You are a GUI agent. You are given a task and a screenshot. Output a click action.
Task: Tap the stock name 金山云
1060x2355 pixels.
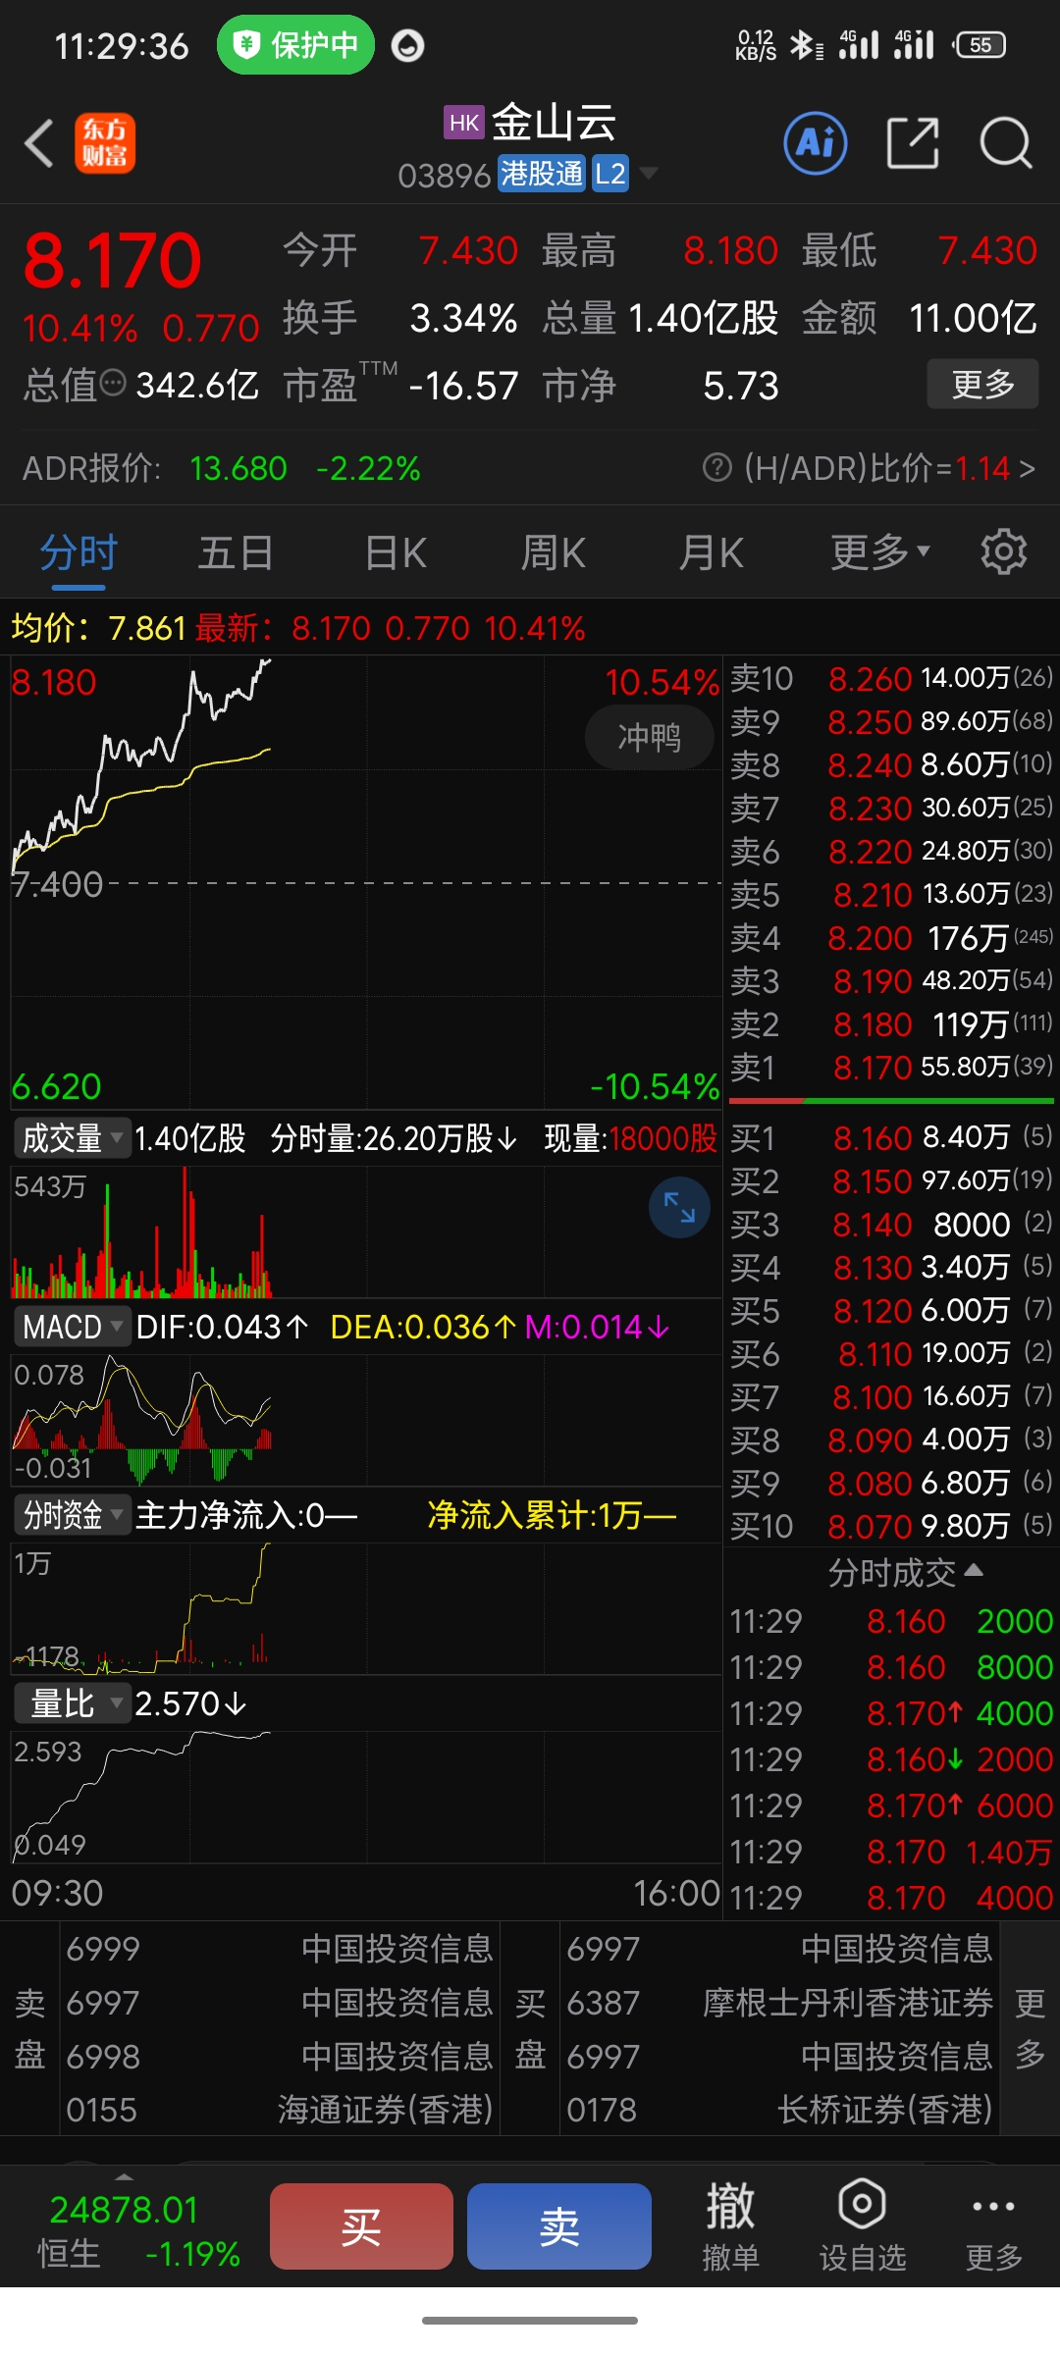coord(554,123)
